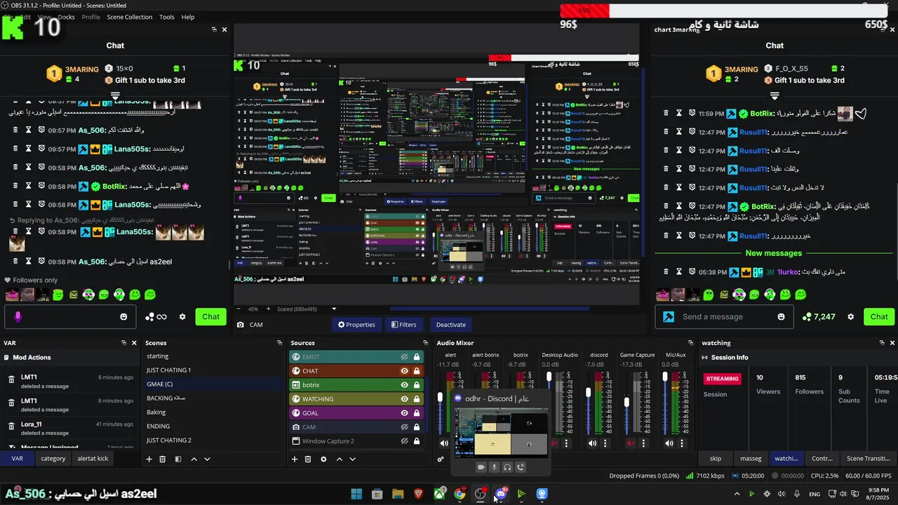Switch to the skip tab
Screen dimensions: 898x505
coord(716,459)
